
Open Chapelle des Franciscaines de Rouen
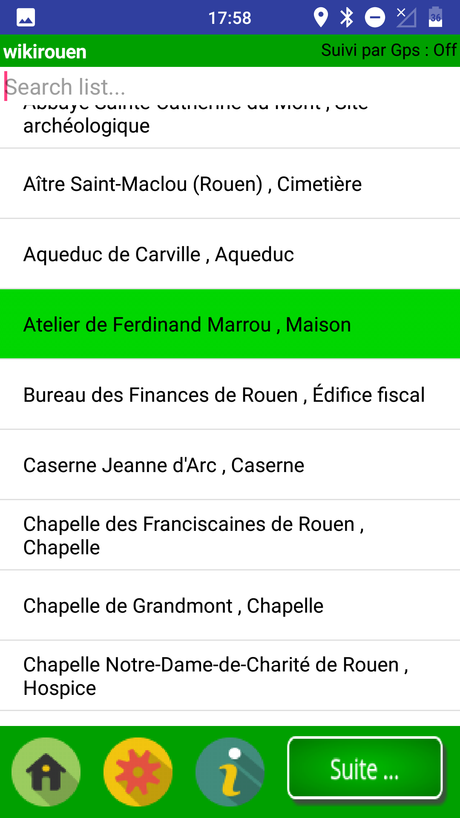(x=230, y=535)
